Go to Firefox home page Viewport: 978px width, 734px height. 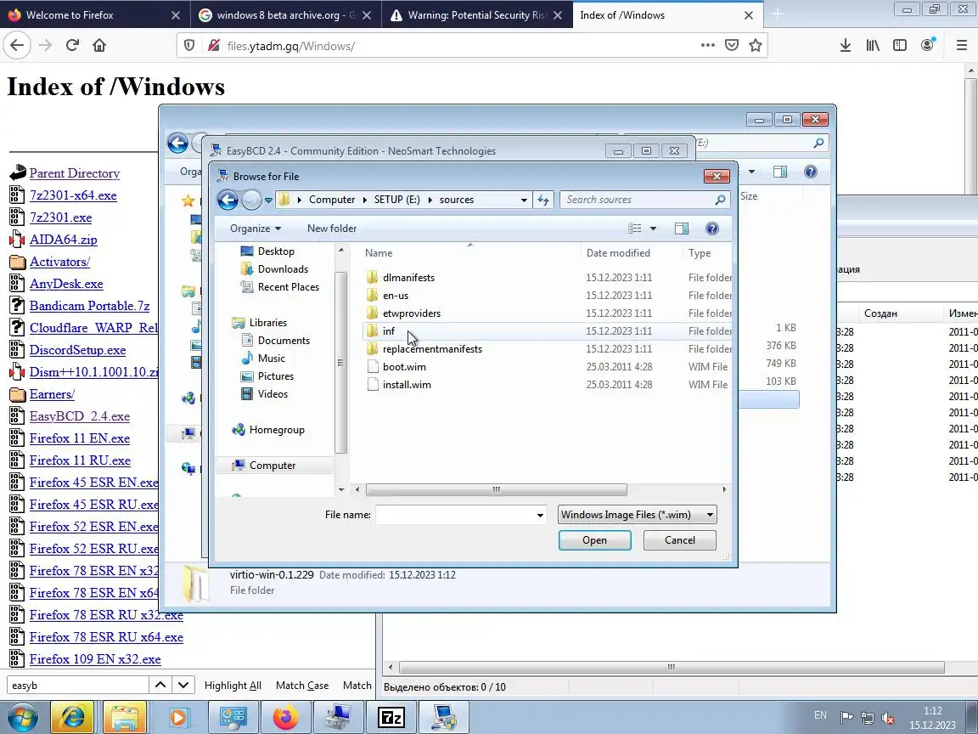(x=99, y=46)
